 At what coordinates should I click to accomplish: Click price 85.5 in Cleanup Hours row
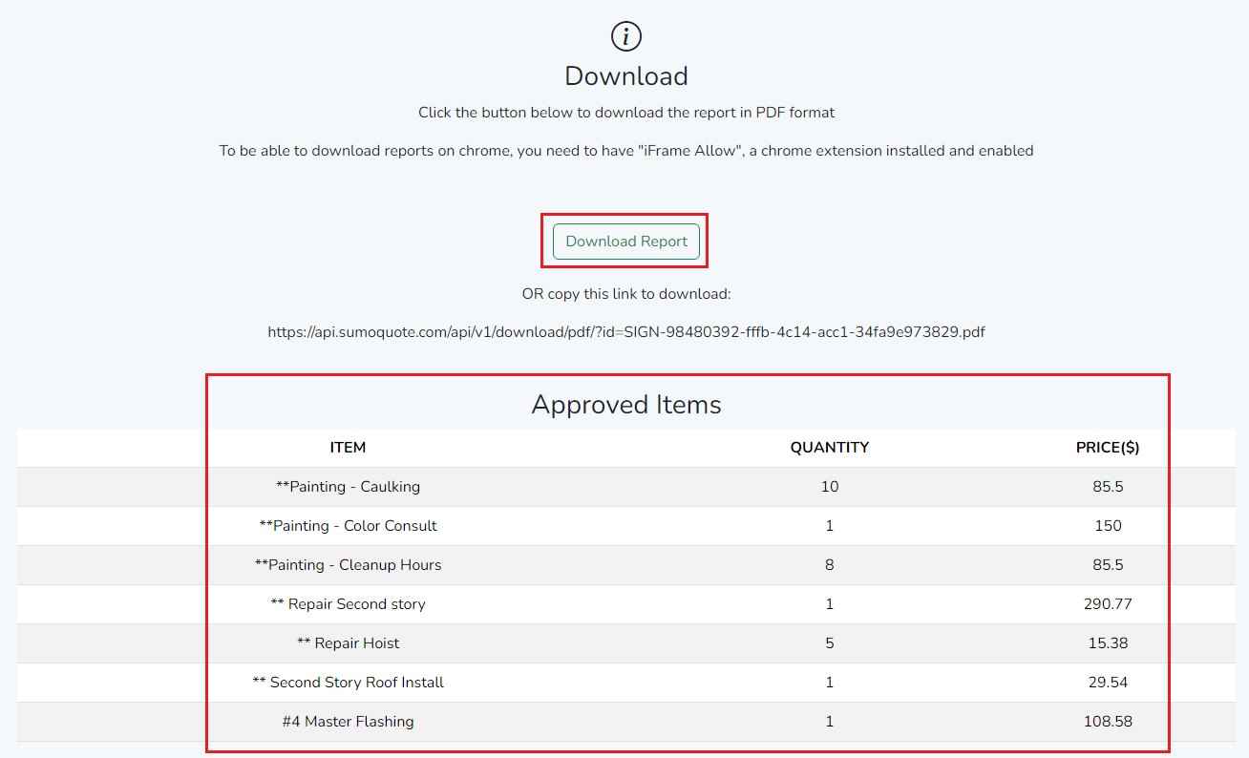click(1108, 565)
